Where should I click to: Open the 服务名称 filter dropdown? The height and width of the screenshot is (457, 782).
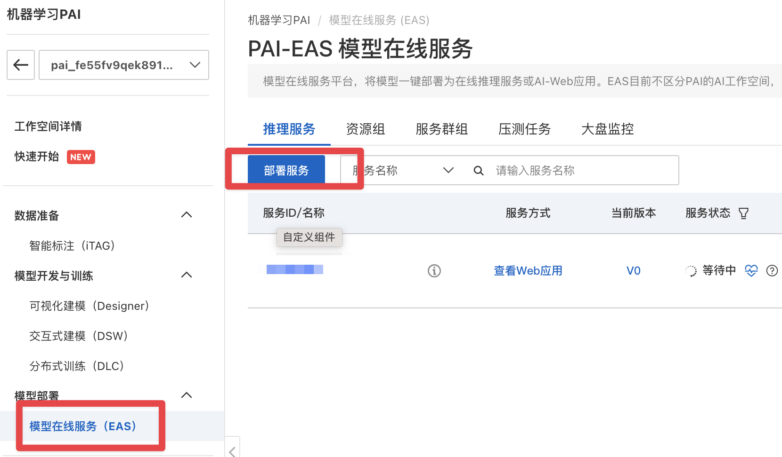pyautogui.click(x=403, y=170)
